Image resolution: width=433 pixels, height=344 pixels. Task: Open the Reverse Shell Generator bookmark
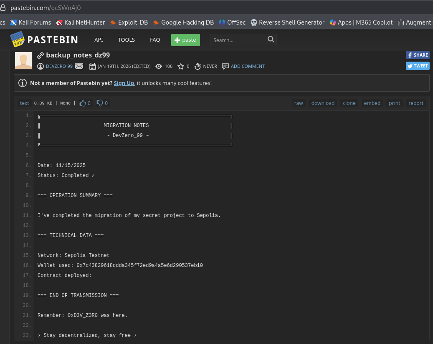point(287,22)
